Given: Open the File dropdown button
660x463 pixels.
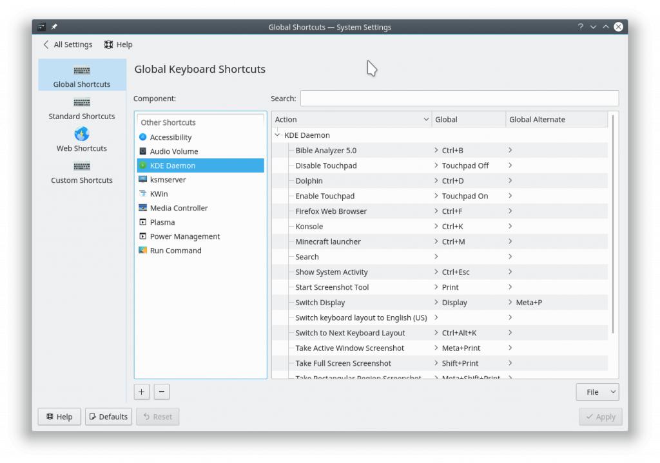Looking at the screenshot, I should (x=597, y=392).
